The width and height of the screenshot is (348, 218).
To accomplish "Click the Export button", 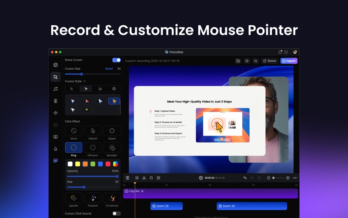I will point(289,61).
